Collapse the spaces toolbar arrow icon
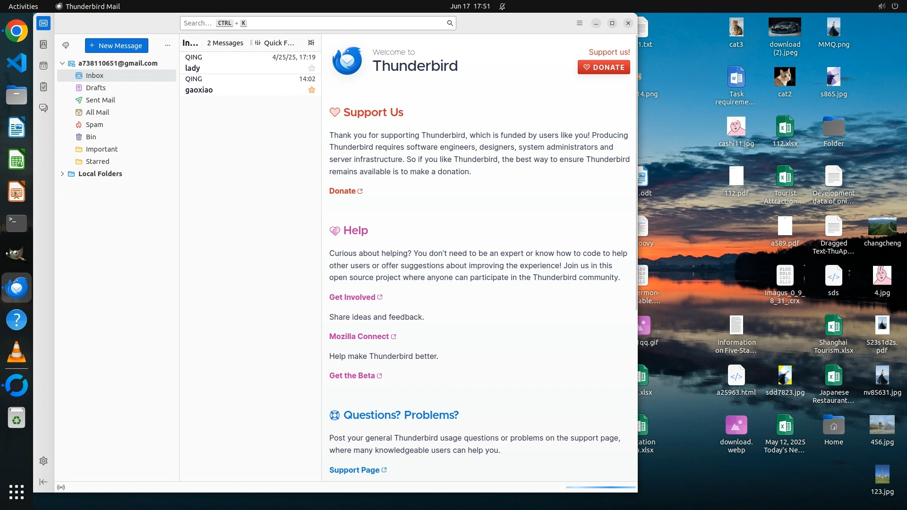This screenshot has width=907, height=510. (x=43, y=482)
